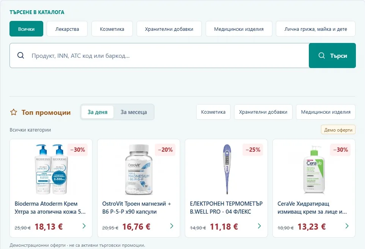Click the crossed-out 14,90 € old price

198,228
